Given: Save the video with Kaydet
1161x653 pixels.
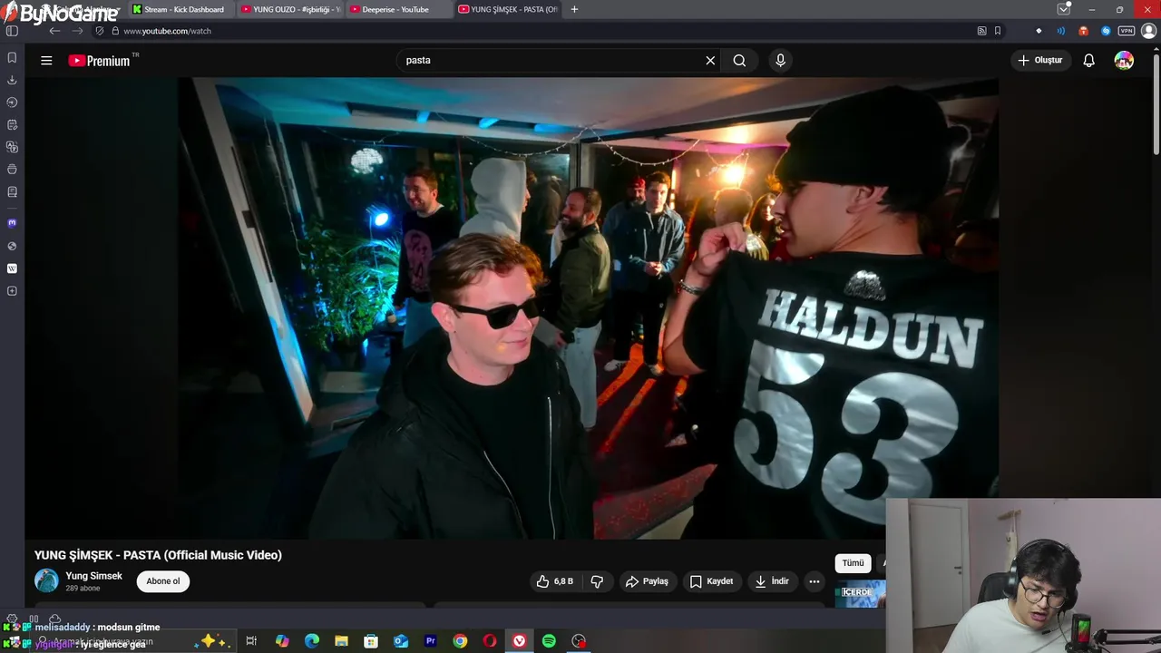Looking at the screenshot, I should pos(711,581).
